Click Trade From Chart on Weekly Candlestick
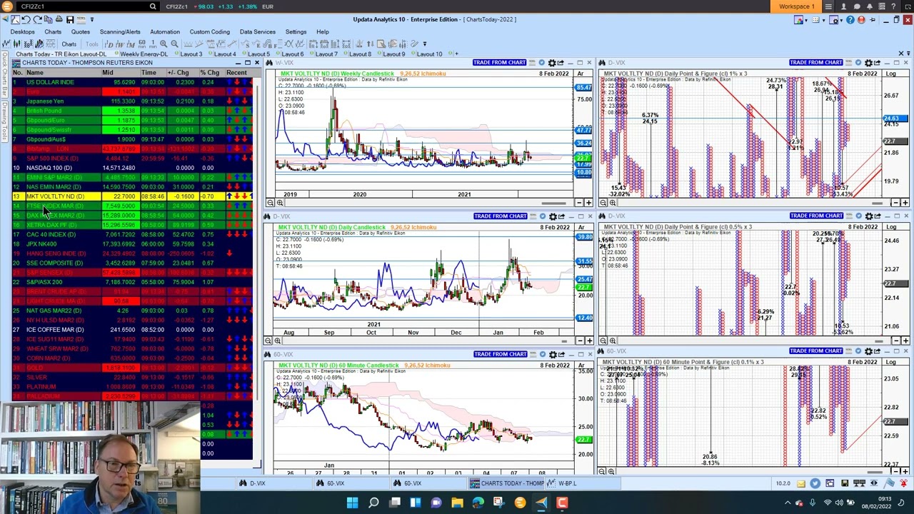Screen dimensions: 914x514 [499, 63]
